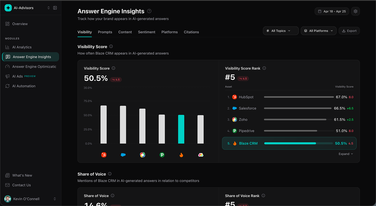Viewport: 376px width, 206px height.
Task: Click Blaze CRM's teal progress bar
Action: [298, 143]
